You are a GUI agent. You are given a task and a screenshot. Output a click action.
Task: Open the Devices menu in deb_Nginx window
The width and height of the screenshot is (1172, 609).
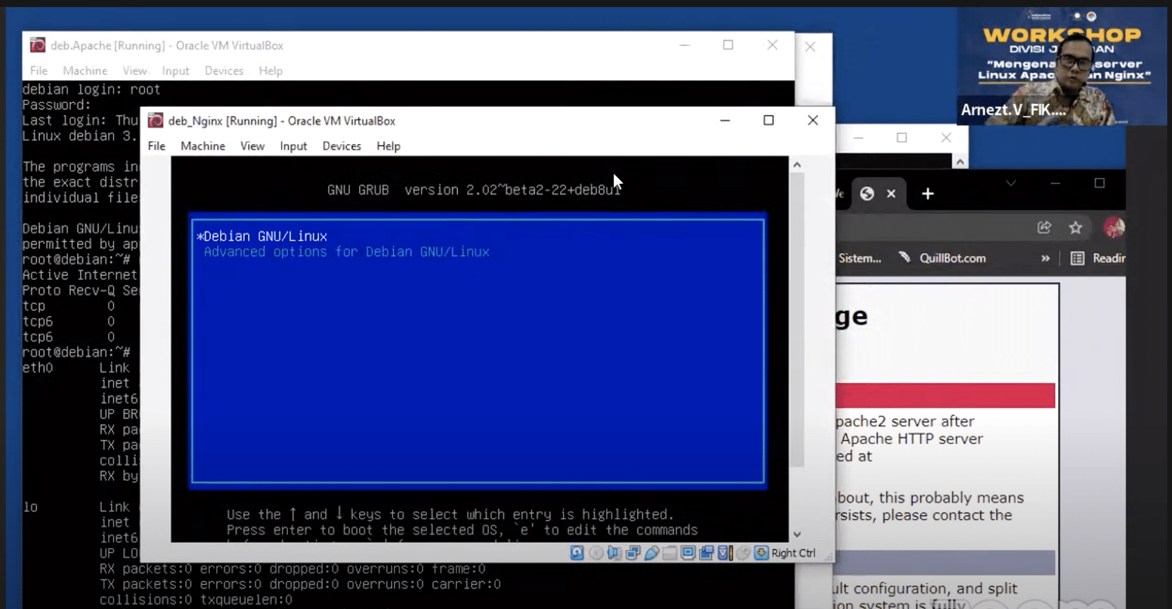[341, 146]
